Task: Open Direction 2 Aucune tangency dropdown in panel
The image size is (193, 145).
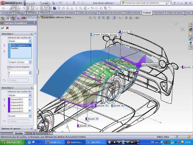Action: pyautogui.click(x=30, y=116)
